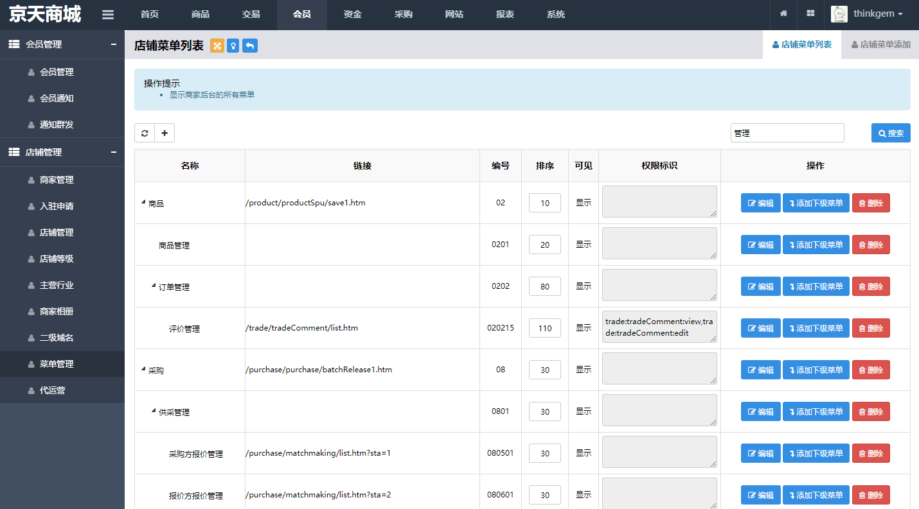The image size is (919, 509).
Task: Toggle the hamburger sidebar menu icon
Action: [108, 14]
